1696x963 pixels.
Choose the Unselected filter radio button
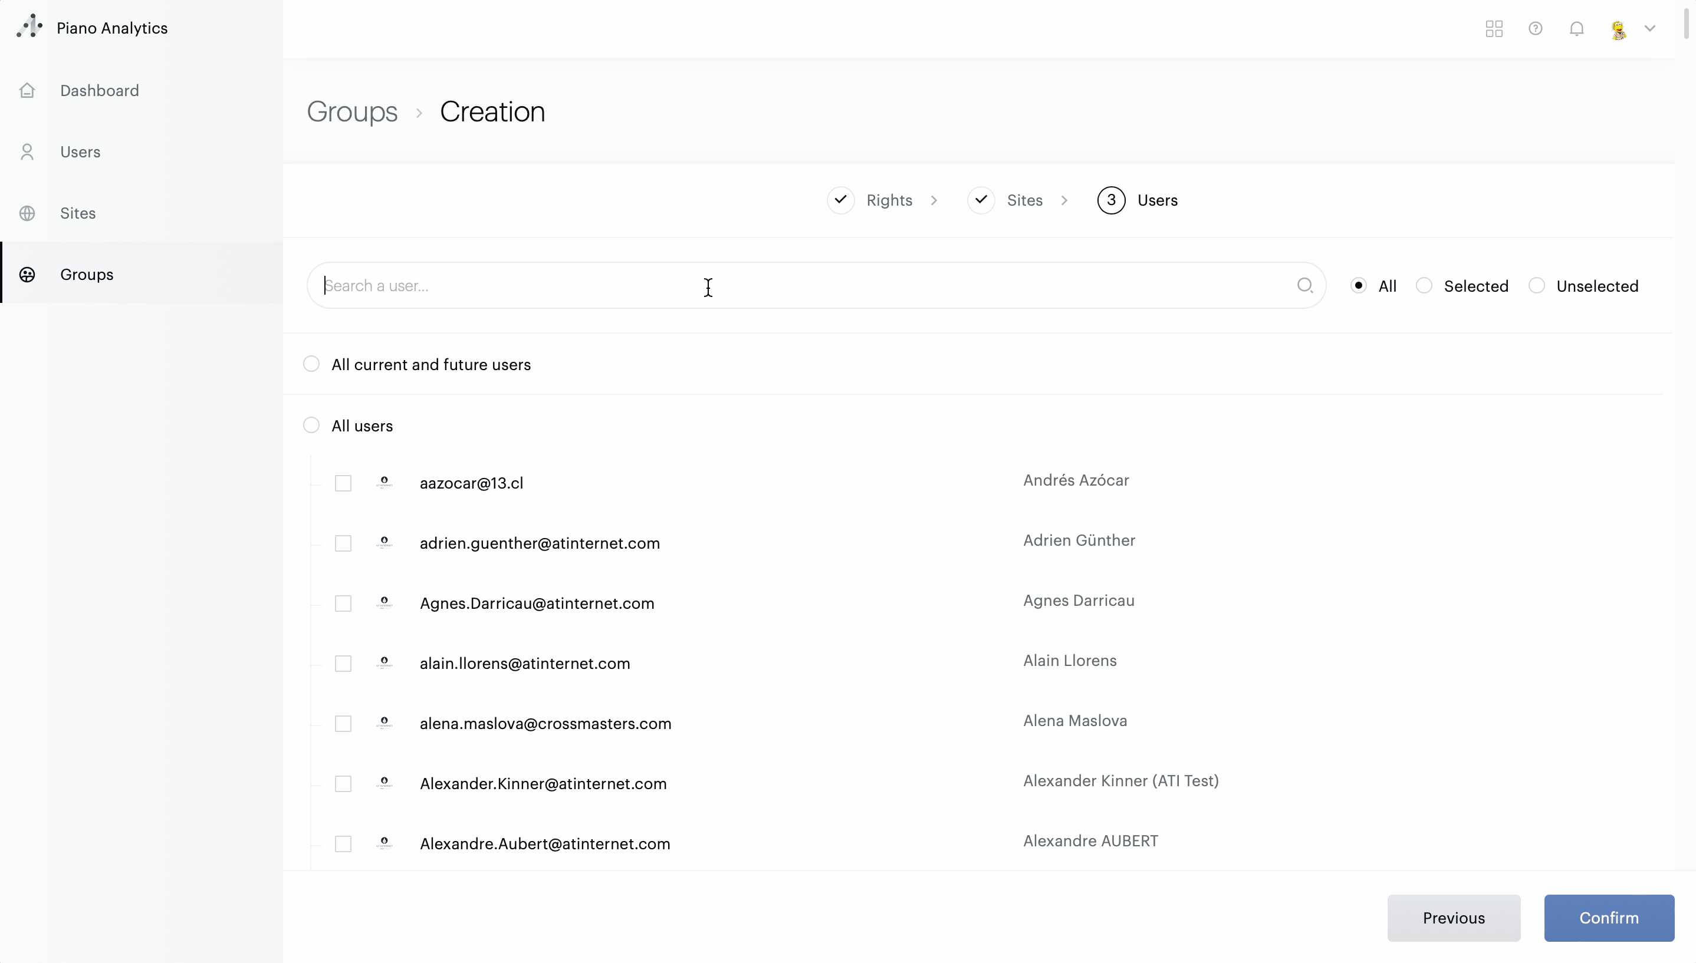1537,286
